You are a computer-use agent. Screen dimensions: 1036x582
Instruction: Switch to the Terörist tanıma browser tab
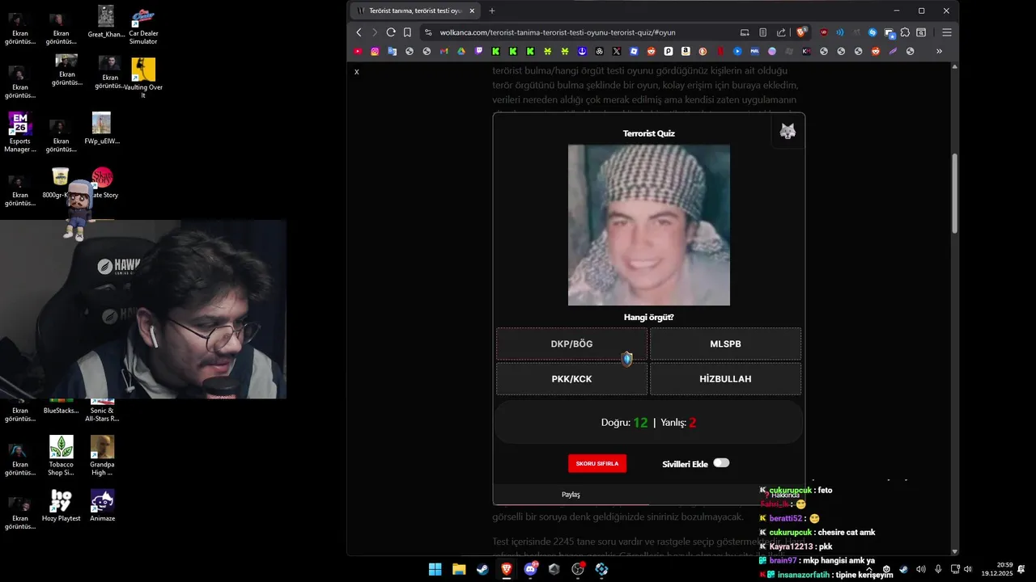point(416,11)
